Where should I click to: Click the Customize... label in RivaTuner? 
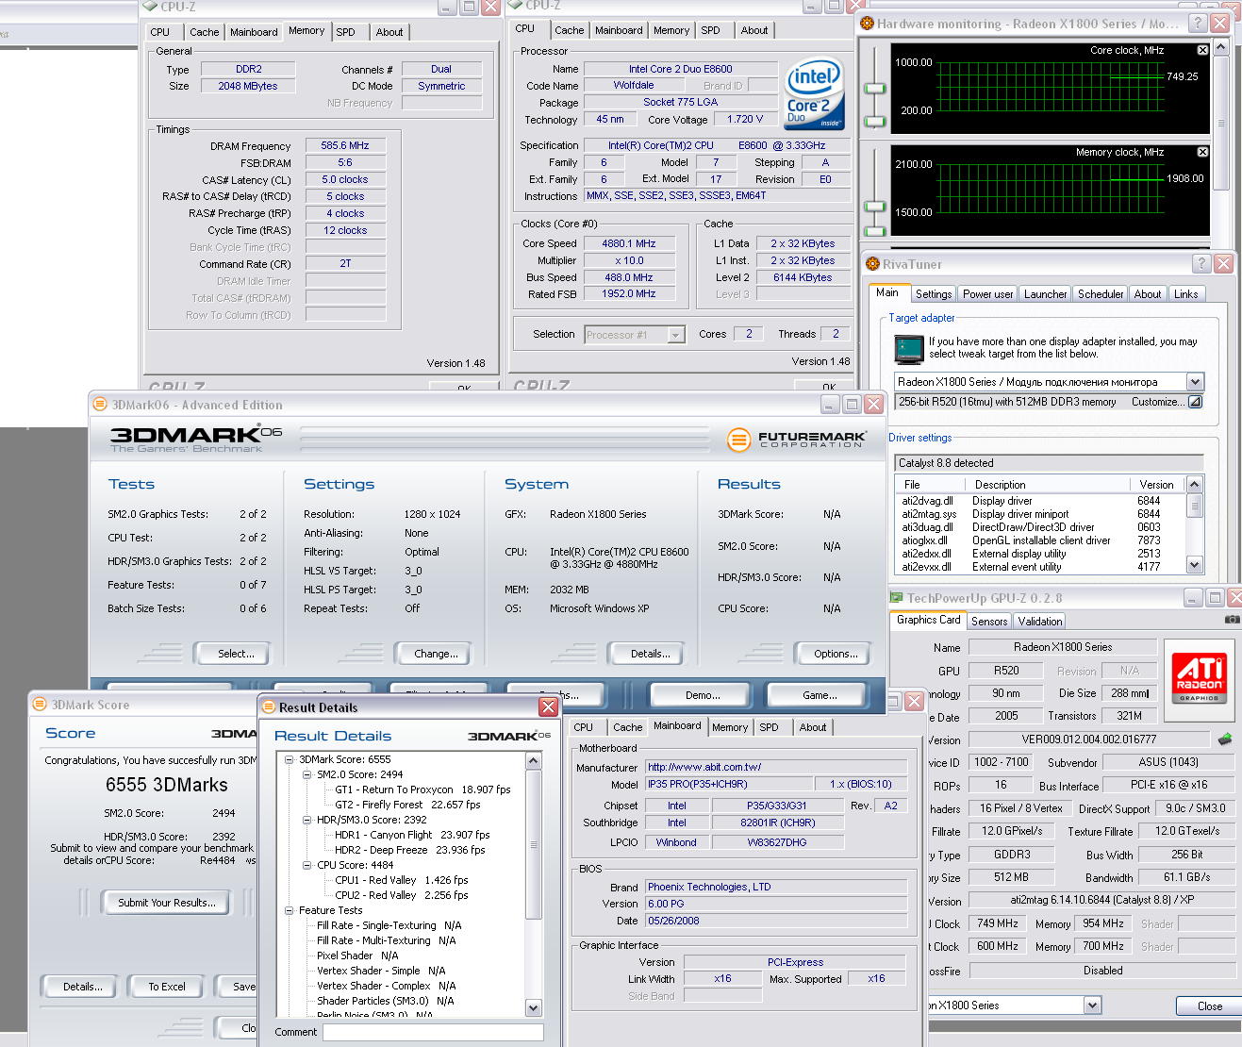click(x=1157, y=402)
